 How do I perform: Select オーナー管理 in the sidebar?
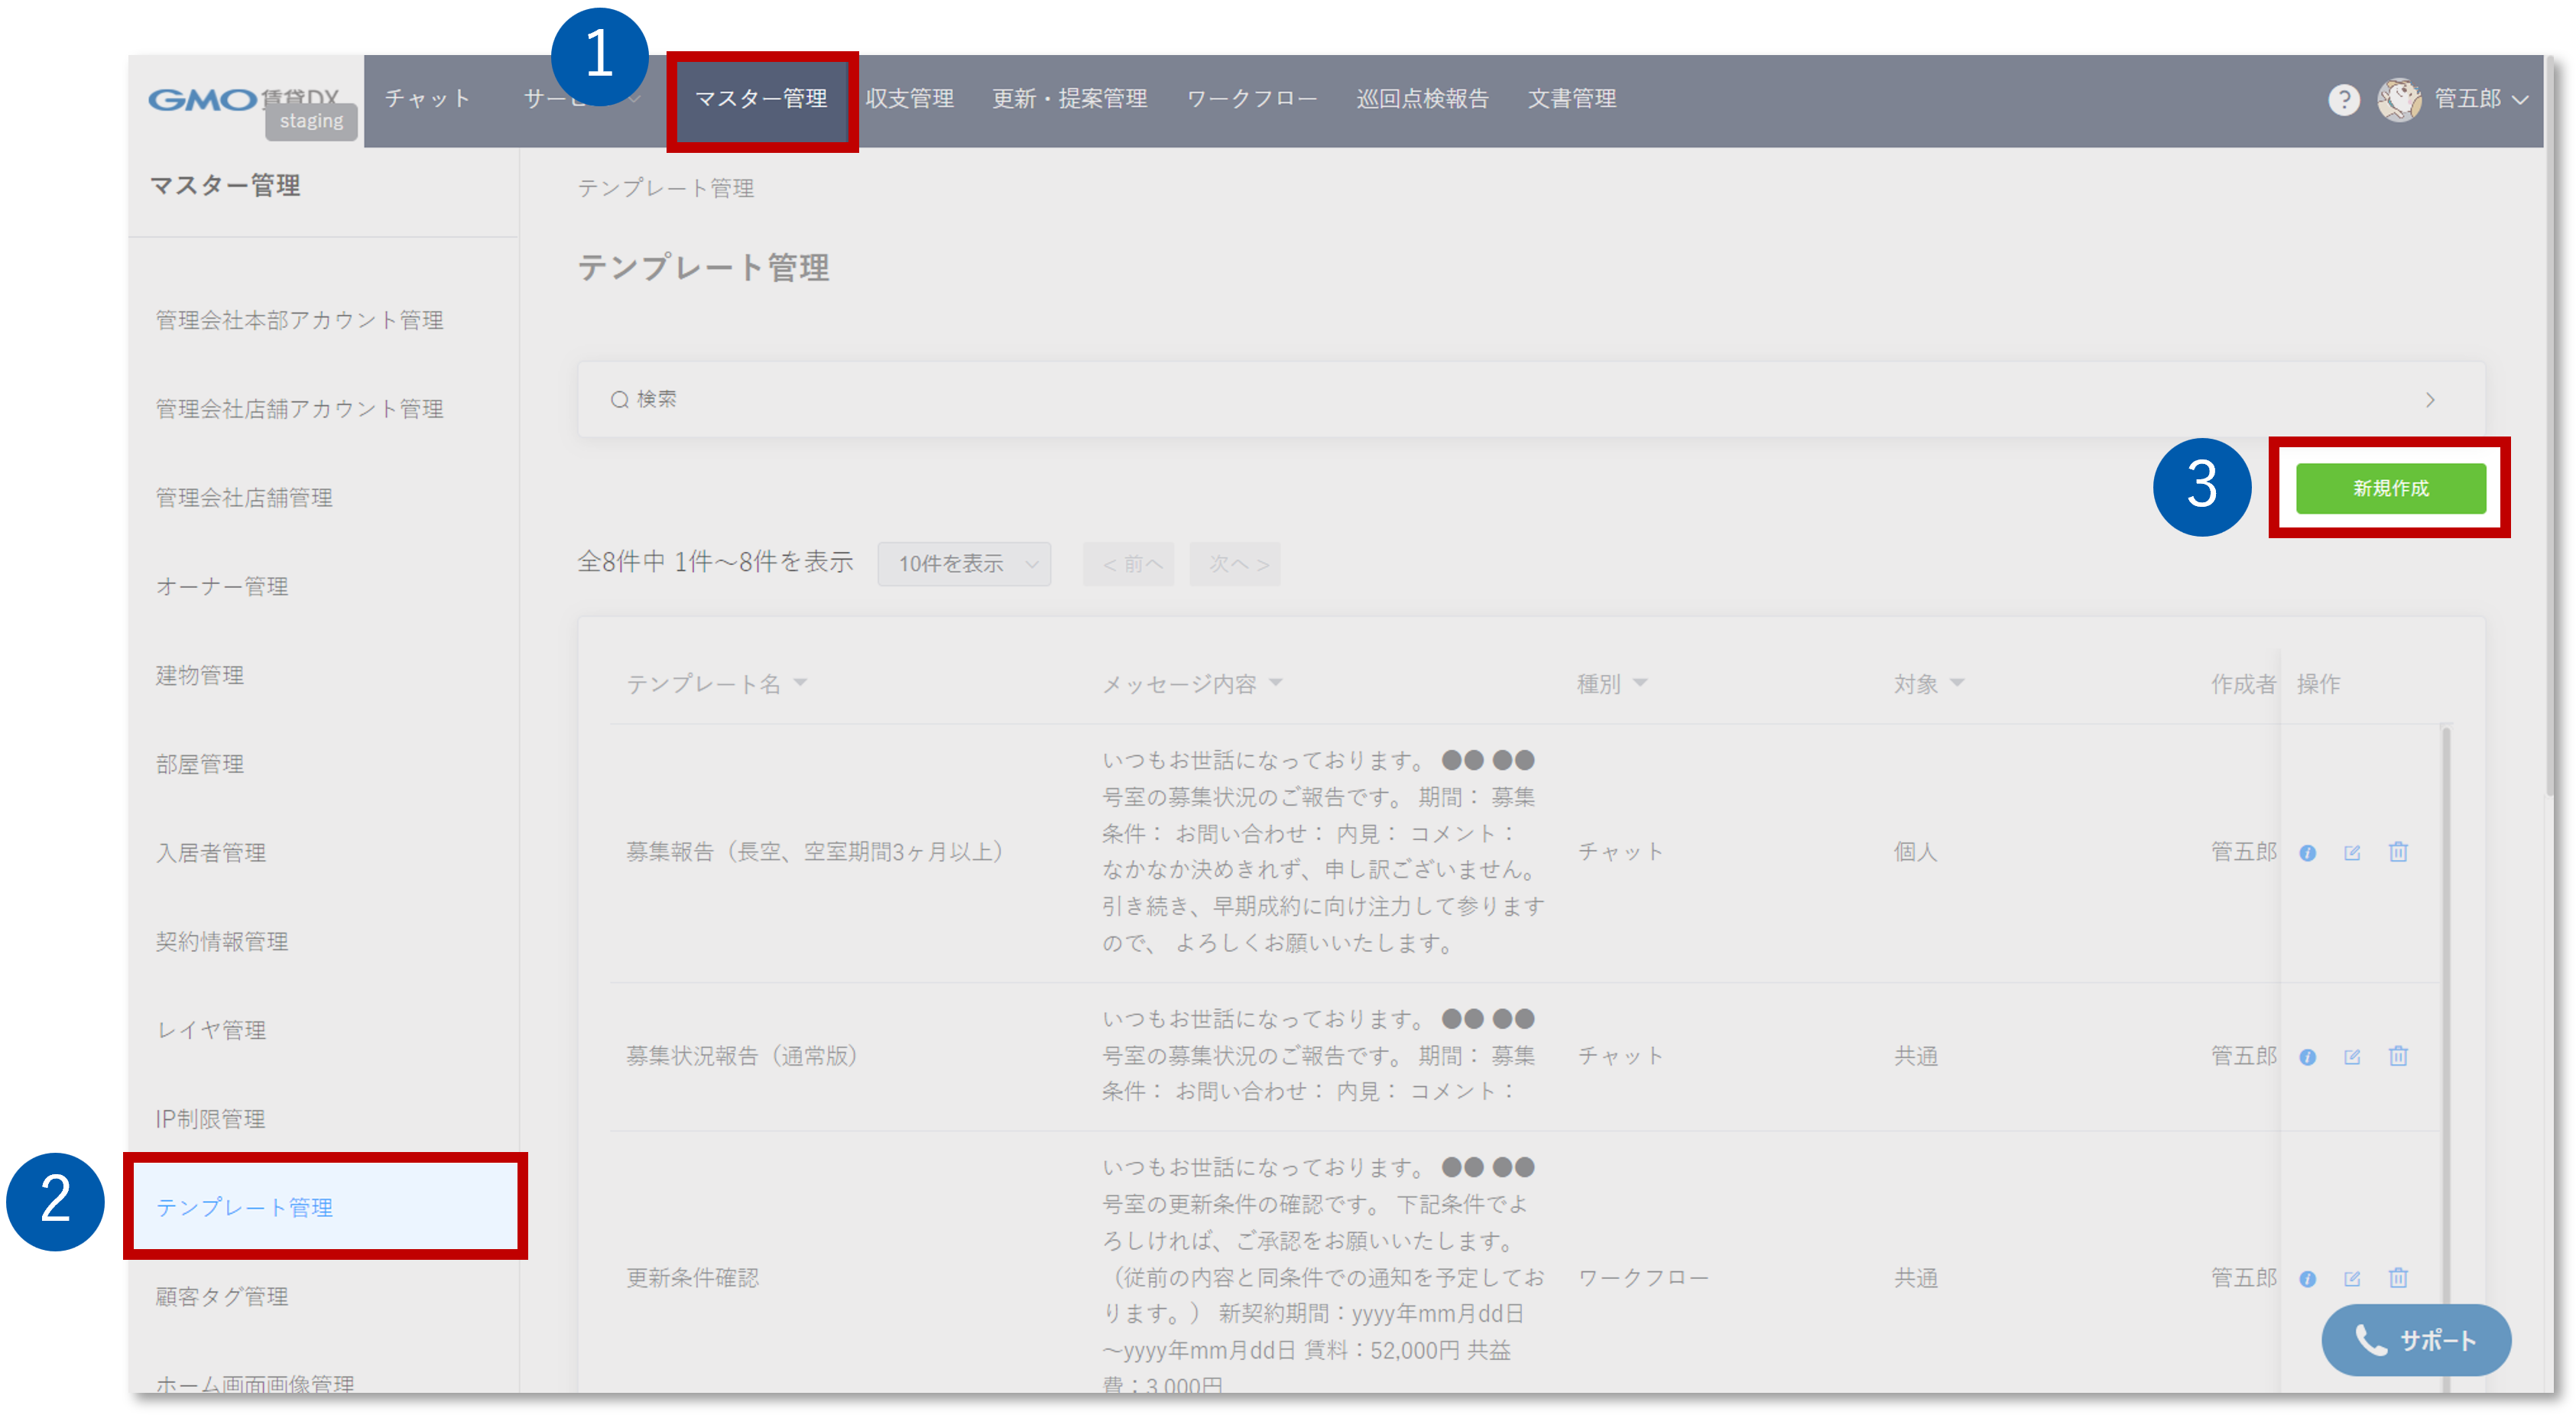point(222,586)
